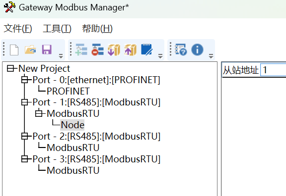Collapse the New Project root node
This screenshot has width=286, height=196.
(10, 68)
